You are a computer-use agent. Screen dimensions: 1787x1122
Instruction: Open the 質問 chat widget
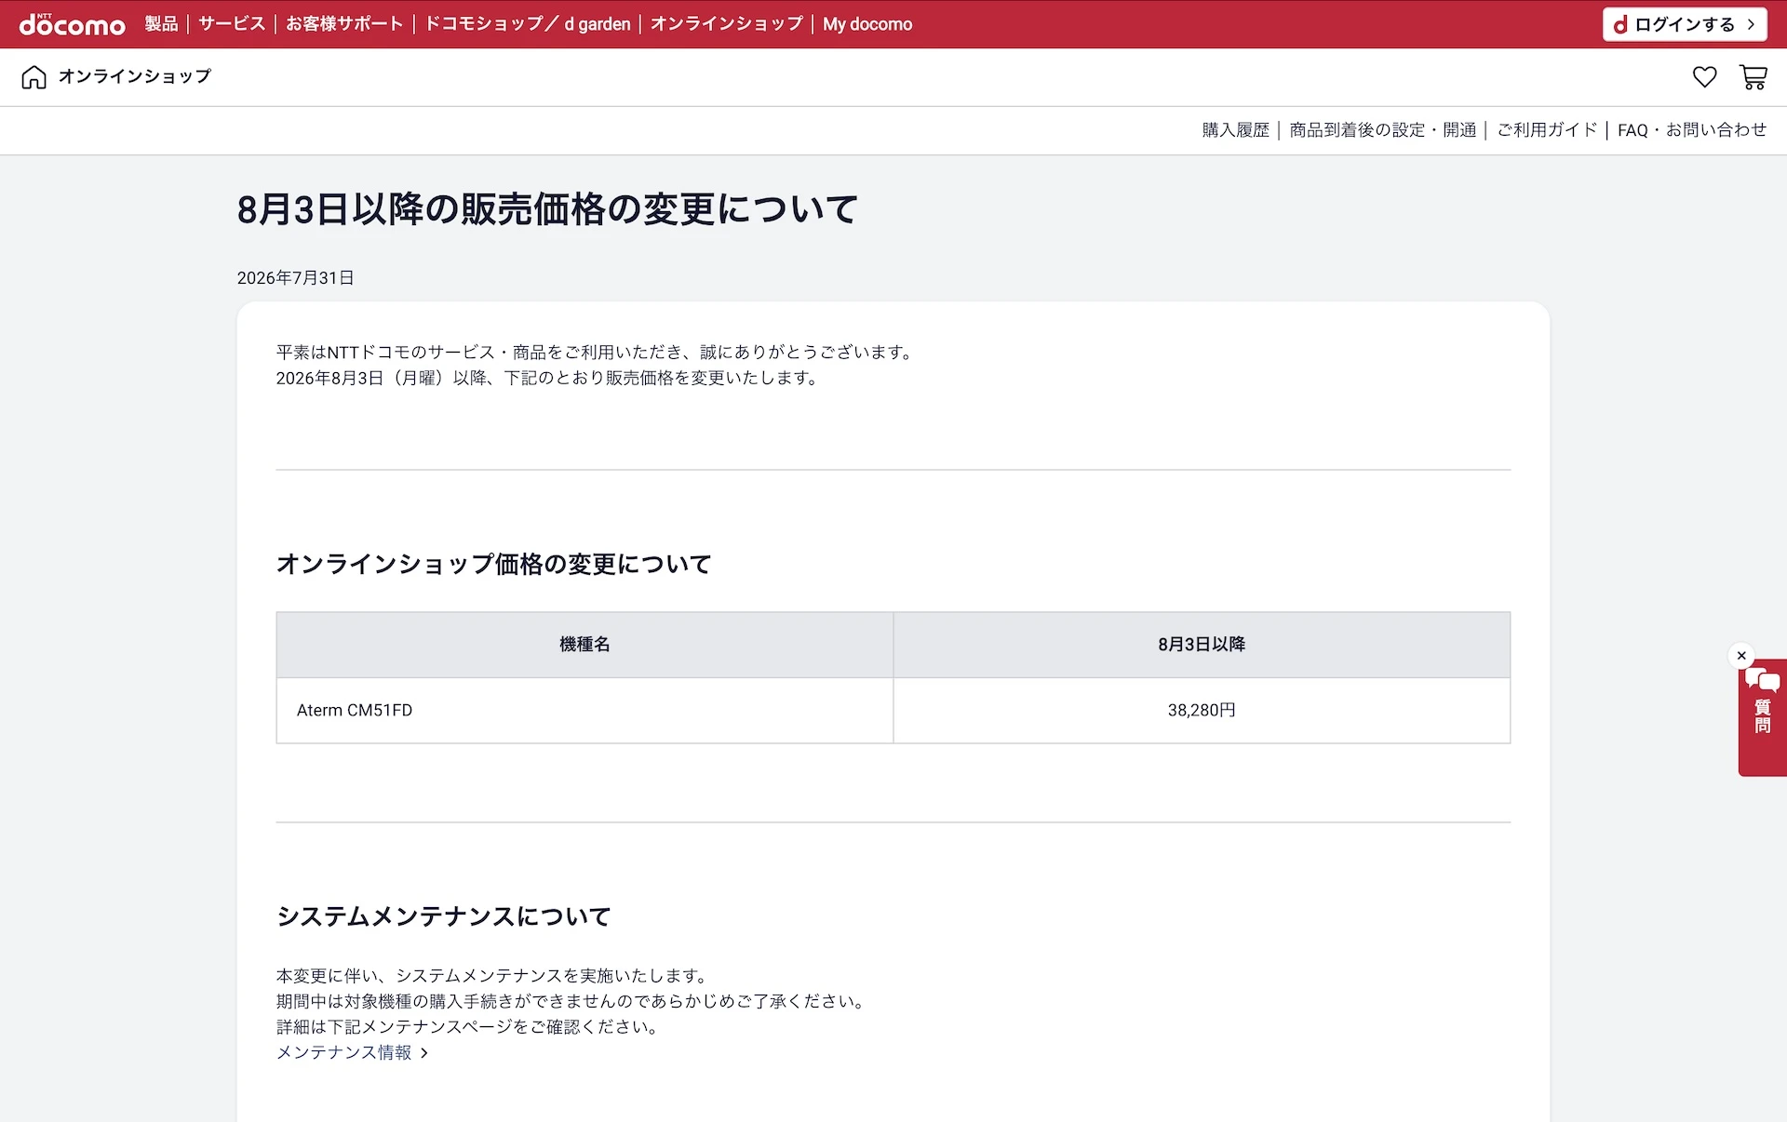[x=1762, y=717]
